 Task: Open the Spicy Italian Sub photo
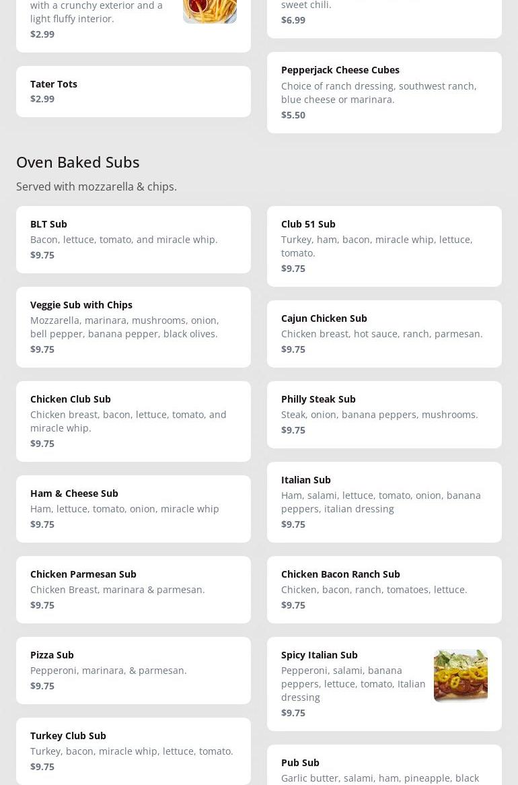(460, 675)
